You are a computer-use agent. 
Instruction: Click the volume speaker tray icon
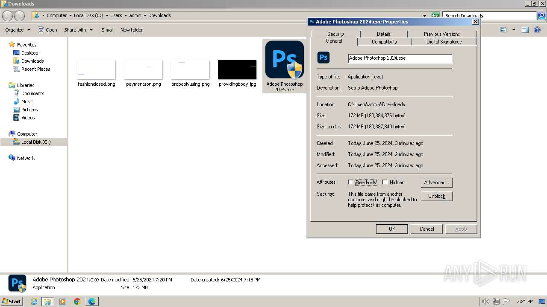(x=485, y=301)
